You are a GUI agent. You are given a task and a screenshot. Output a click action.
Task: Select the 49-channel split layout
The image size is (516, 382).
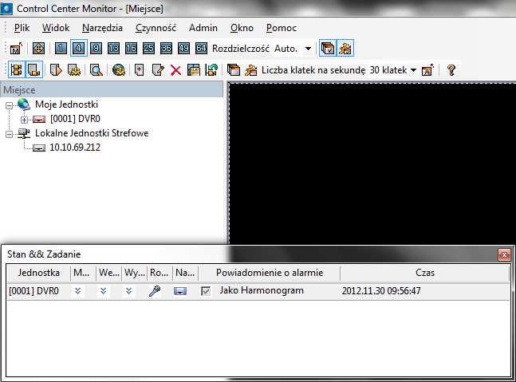pyautogui.click(x=183, y=49)
